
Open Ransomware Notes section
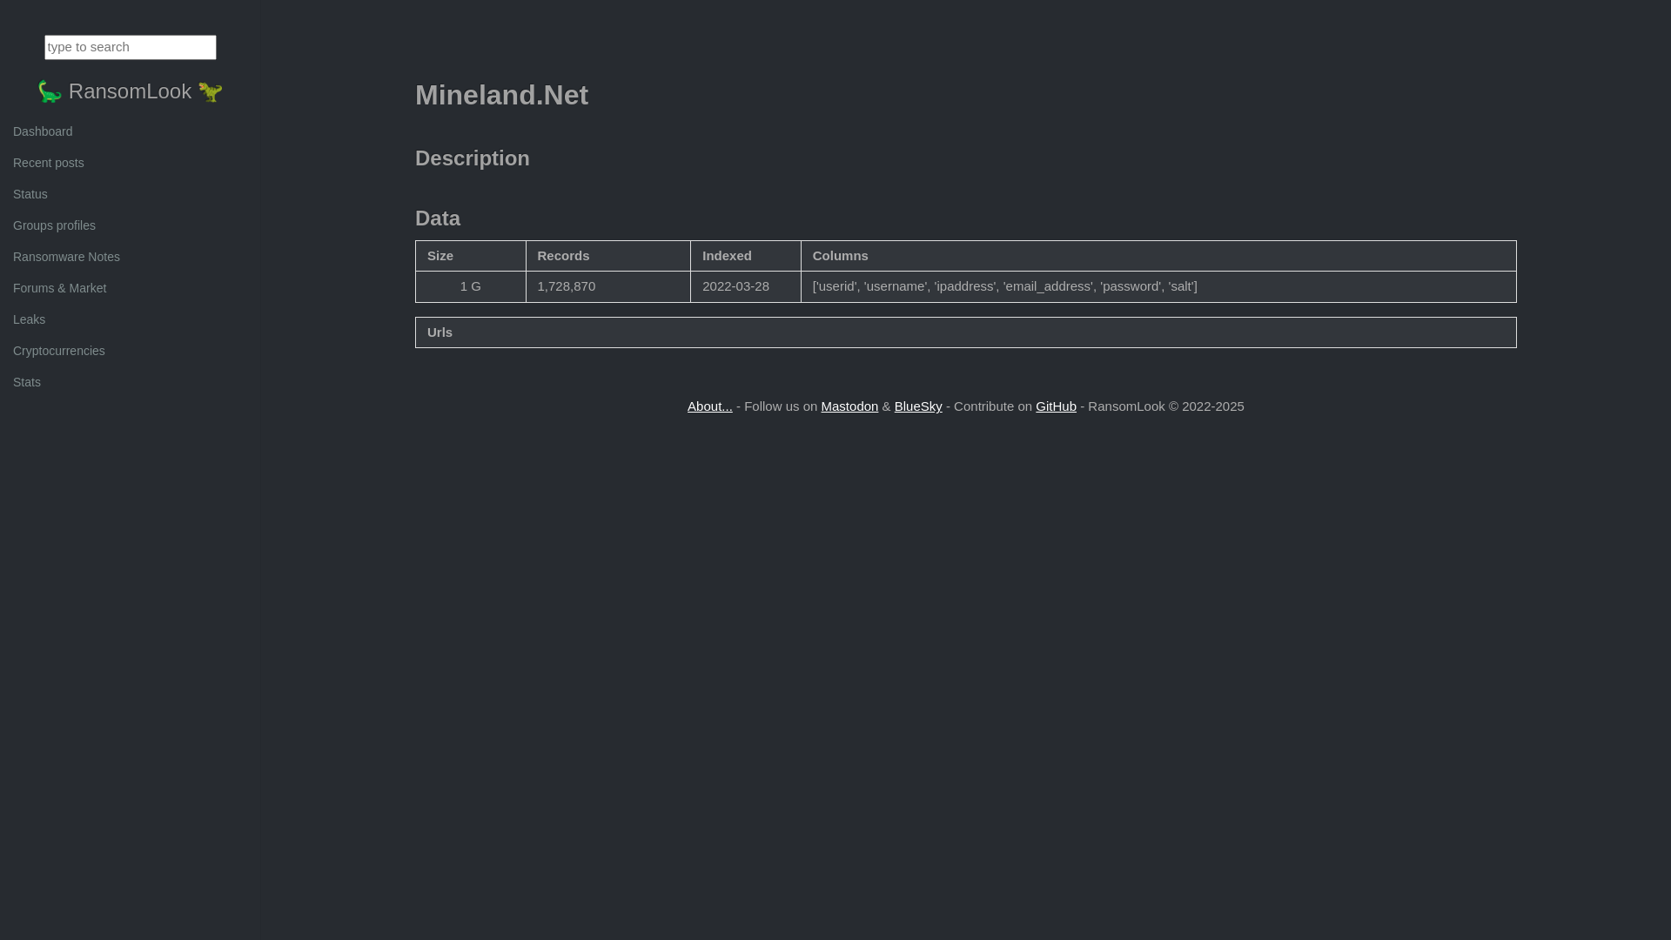pyautogui.click(x=66, y=257)
